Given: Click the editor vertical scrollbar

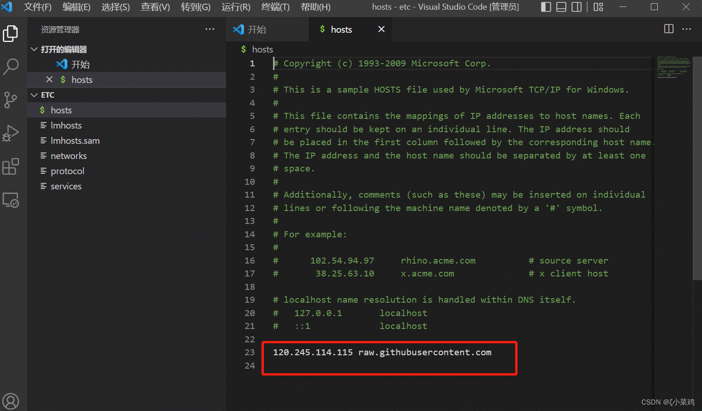Looking at the screenshot, I should [x=697, y=168].
